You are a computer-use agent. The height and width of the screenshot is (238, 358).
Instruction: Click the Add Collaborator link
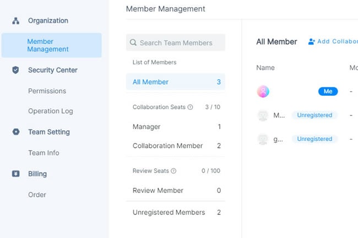(333, 41)
